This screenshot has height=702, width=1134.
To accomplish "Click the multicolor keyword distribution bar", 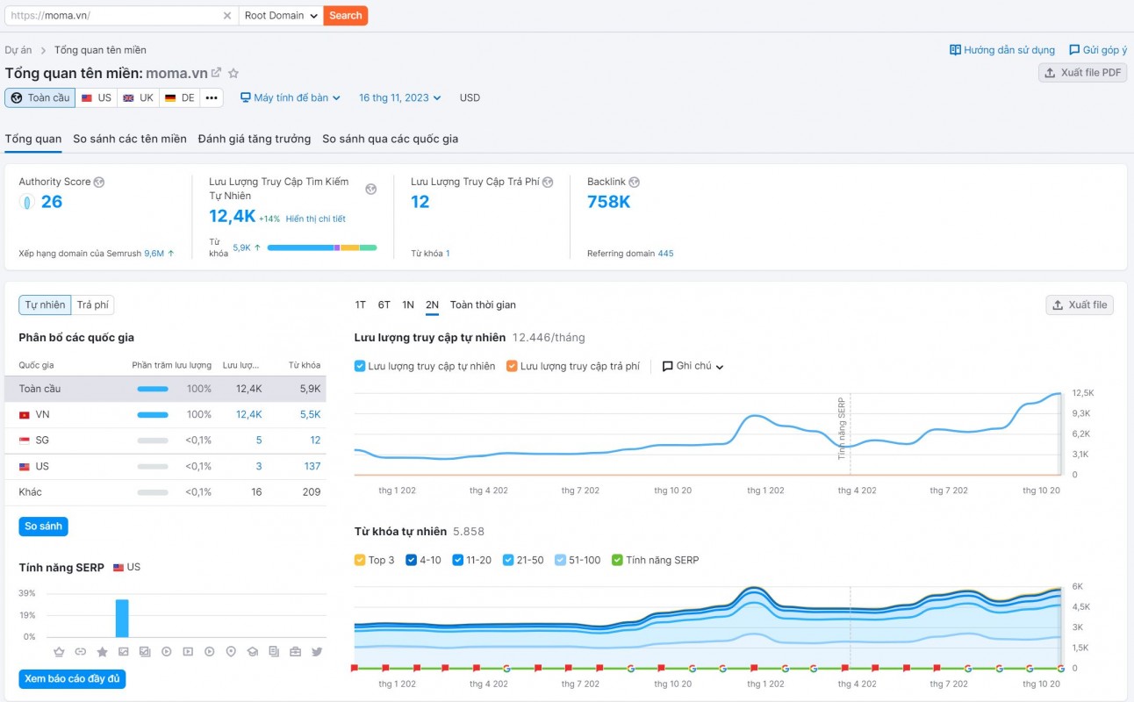I will click(322, 248).
